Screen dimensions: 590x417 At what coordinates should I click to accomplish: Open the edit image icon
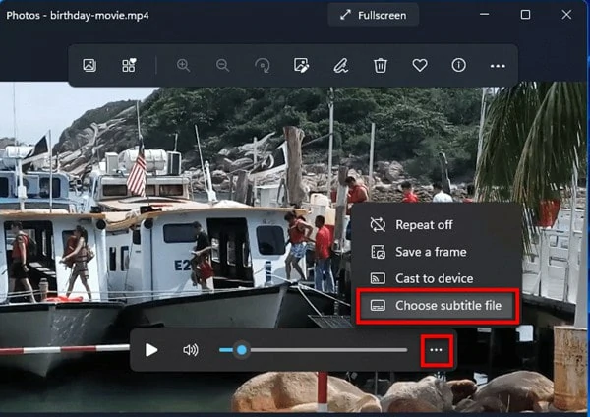click(x=302, y=66)
